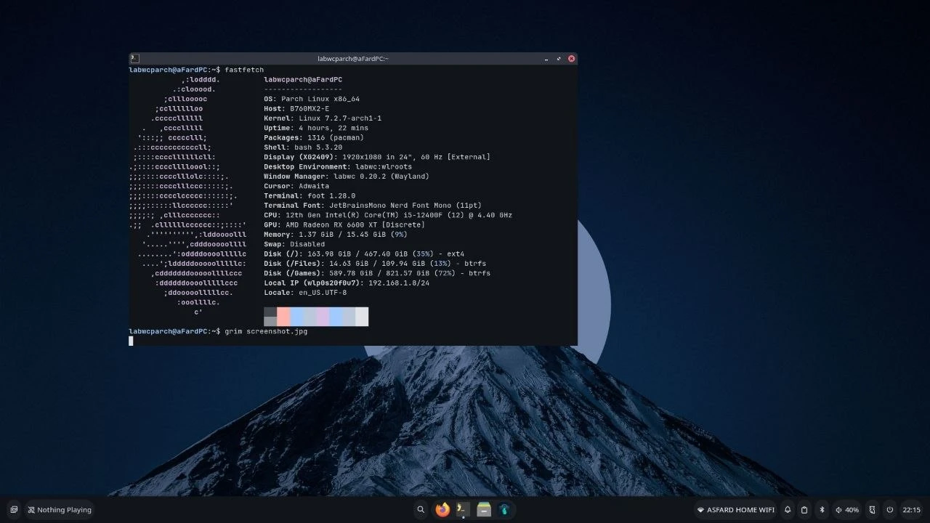Open the power menu icon
This screenshot has width=930, height=523.
[889, 510]
